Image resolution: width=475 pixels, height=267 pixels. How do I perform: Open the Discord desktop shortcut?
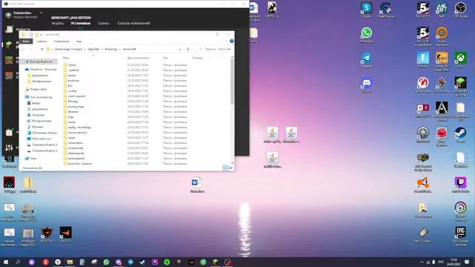pos(367,85)
